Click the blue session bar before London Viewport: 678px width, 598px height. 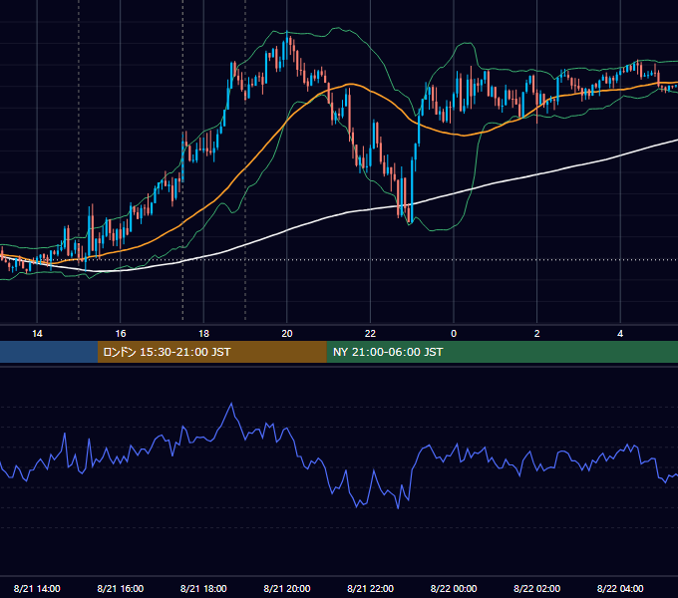pyautogui.click(x=49, y=352)
